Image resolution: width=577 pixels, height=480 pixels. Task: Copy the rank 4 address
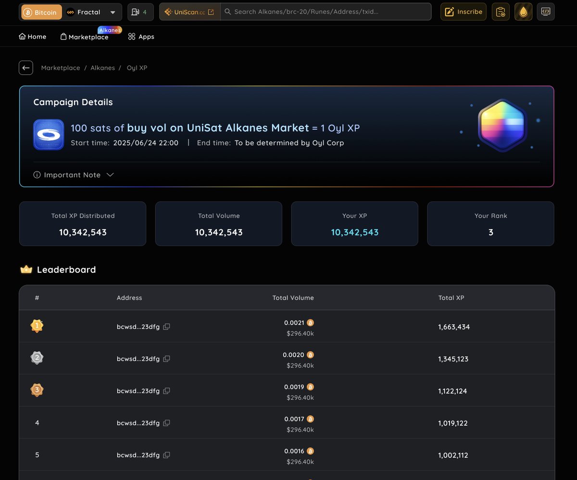[166, 423]
